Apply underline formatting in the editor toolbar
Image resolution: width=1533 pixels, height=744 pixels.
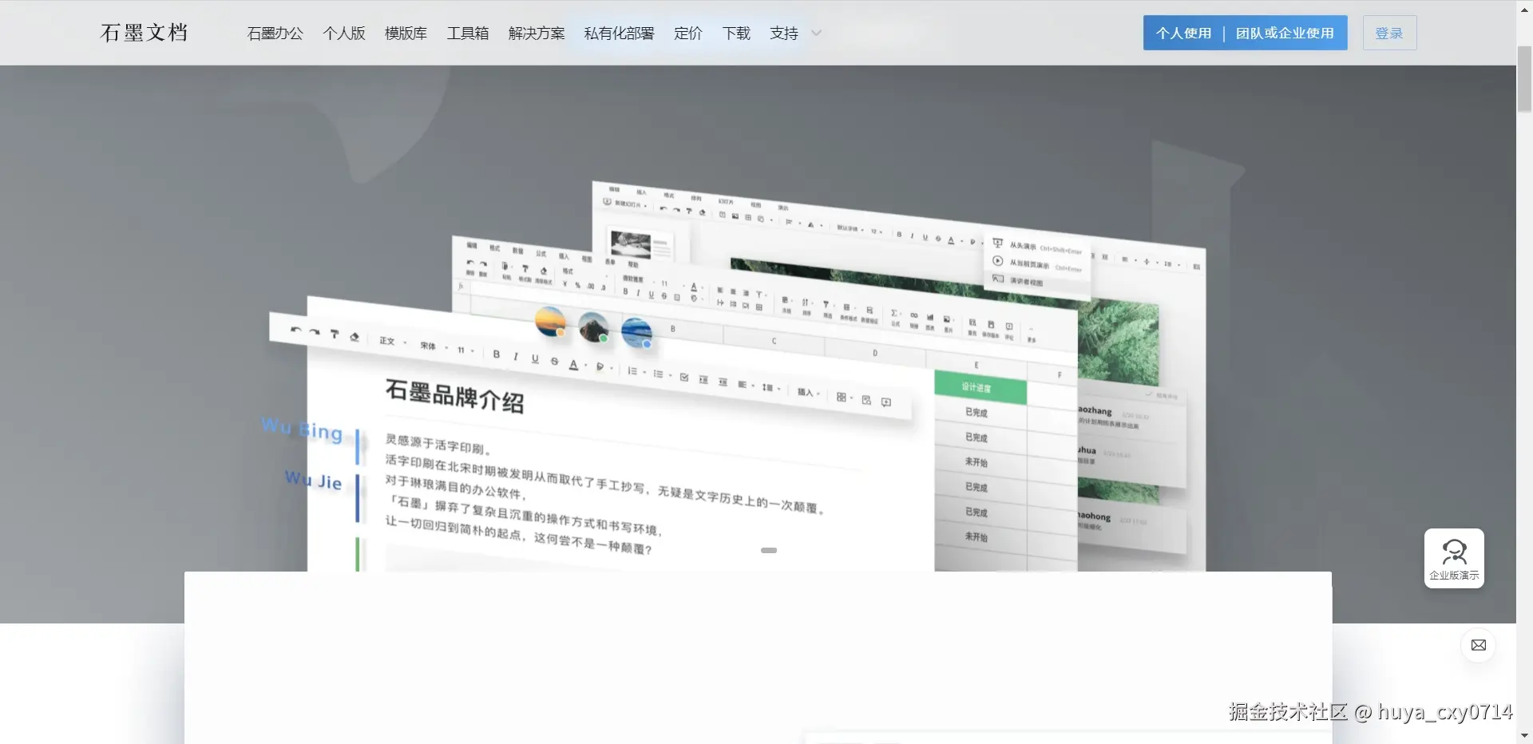[536, 360]
